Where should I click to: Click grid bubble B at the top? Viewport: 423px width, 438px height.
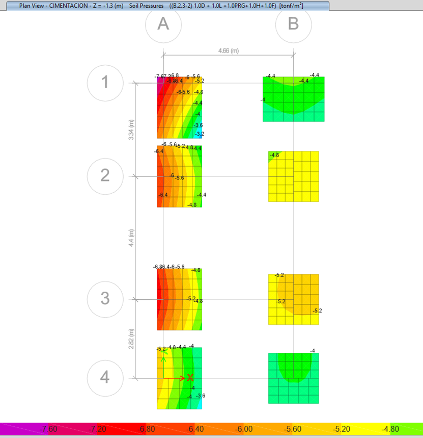[293, 24]
